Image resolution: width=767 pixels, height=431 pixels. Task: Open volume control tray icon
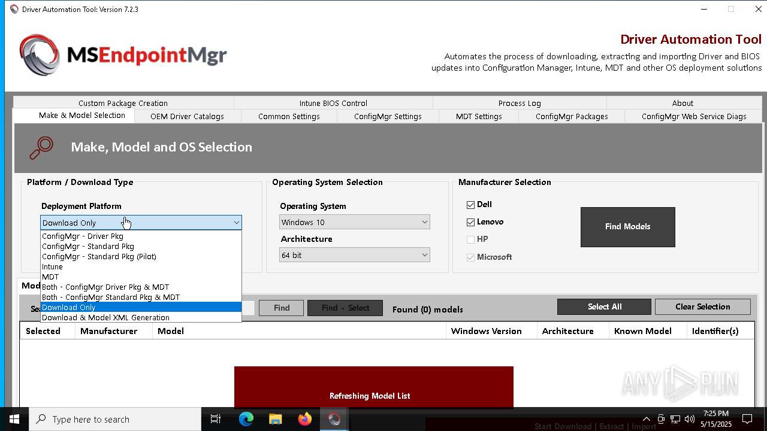tap(689, 419)
